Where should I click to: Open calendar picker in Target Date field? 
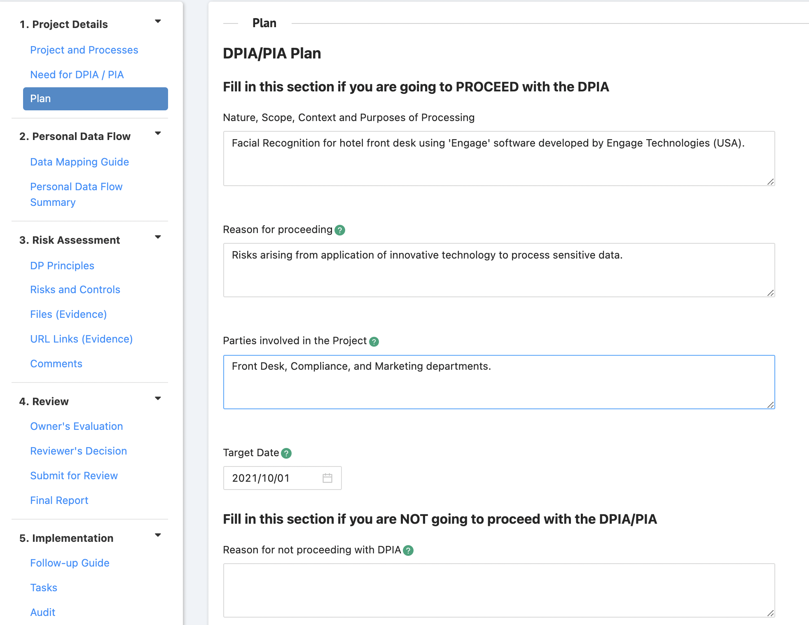(327, 478)
